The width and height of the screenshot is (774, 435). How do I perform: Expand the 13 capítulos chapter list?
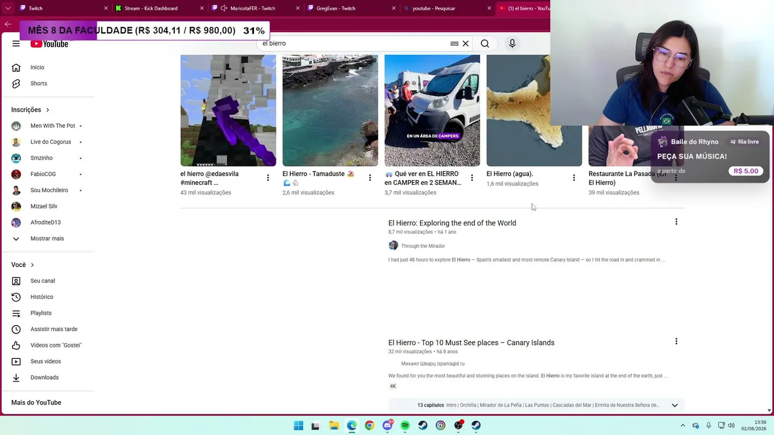(675, 405)
